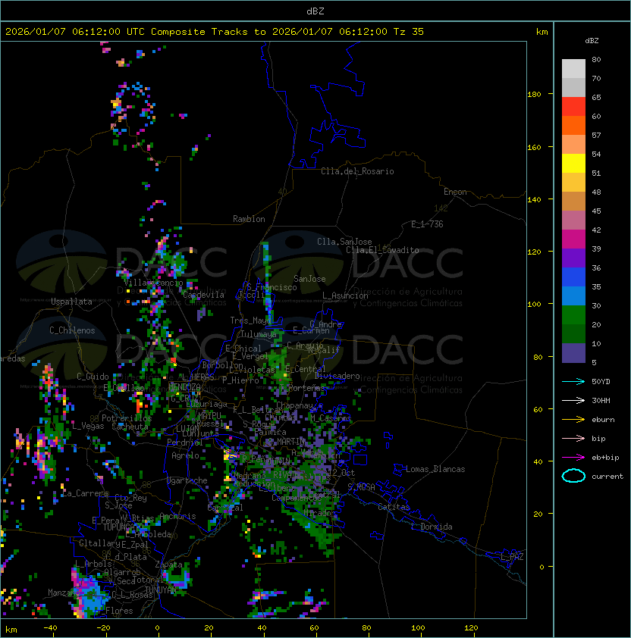Select the mauve 42-45 dBZ swatch

click(x=573, y=220)
